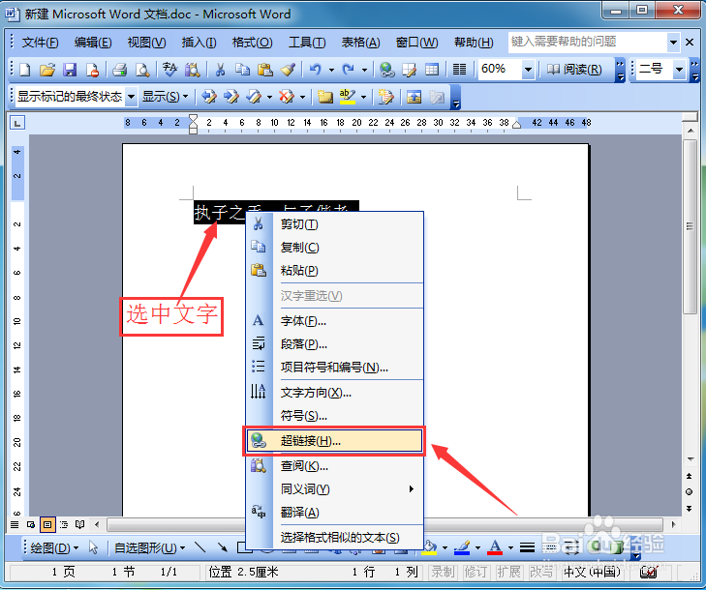Click the tab selector L button on the ruler
The height and width of the screenshot is (590, 706).
17,123
